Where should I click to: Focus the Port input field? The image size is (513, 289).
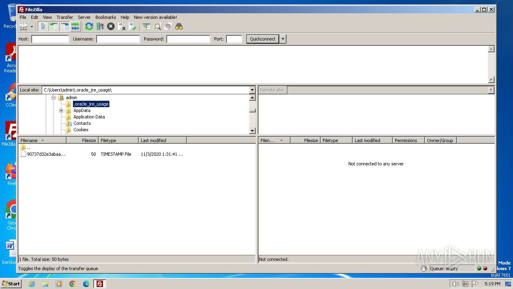(x=234, y=39)
